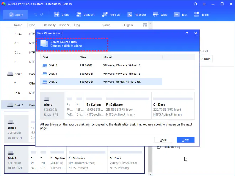Open the Free up tool

[111, 15]
